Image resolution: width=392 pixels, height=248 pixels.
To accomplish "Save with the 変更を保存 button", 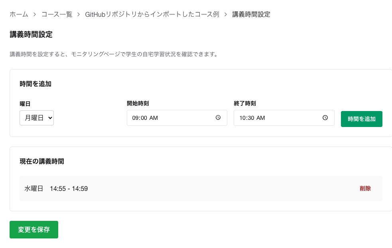I will tap(34, 230).
